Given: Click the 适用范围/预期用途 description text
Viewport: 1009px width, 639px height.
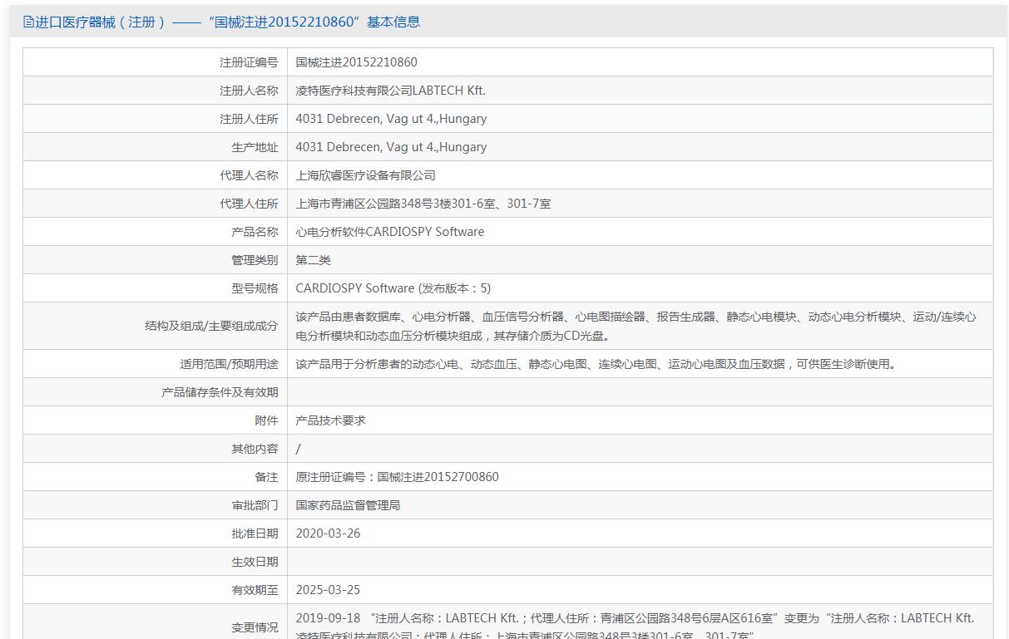Looking at the screenshot, I should pyautogui.click(x=596, y=364).
